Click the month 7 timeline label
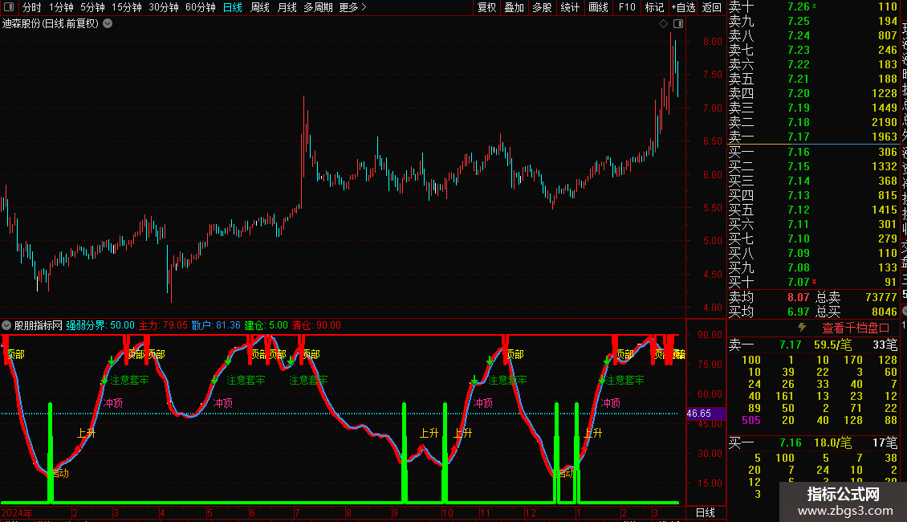907x522 pixels. click(x=297, y=512)
